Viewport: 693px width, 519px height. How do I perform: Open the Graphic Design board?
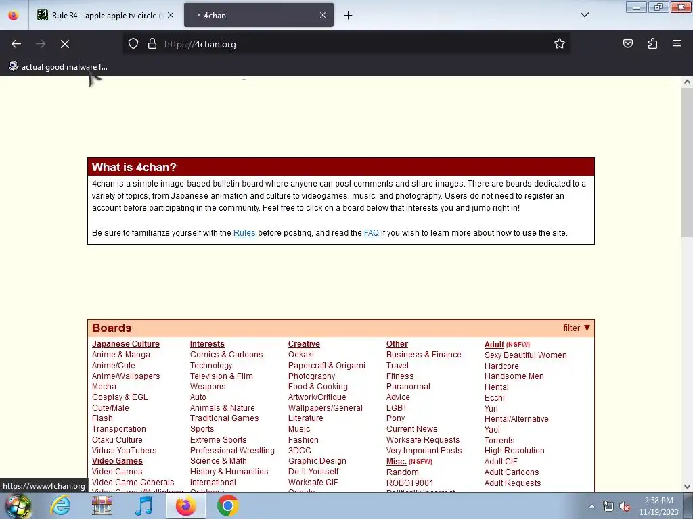click(x=317, y=461)
